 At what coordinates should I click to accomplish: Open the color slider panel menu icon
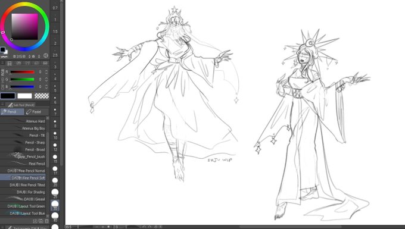[x=2, y=63]
